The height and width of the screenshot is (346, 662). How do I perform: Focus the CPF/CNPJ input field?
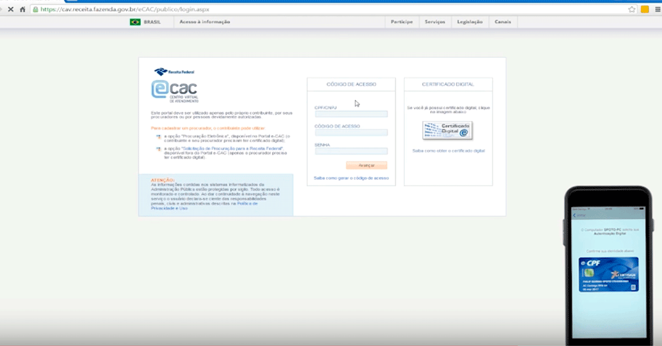pyautogui.click(x=351, y=114)
